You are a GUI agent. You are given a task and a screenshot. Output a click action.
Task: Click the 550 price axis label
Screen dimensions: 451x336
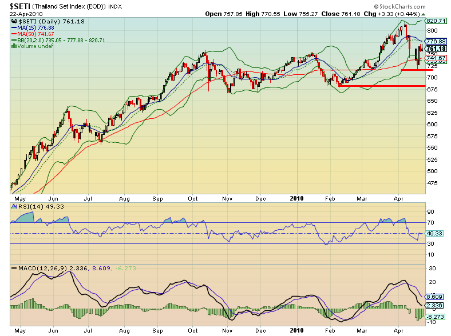click(x=432, y=148)
